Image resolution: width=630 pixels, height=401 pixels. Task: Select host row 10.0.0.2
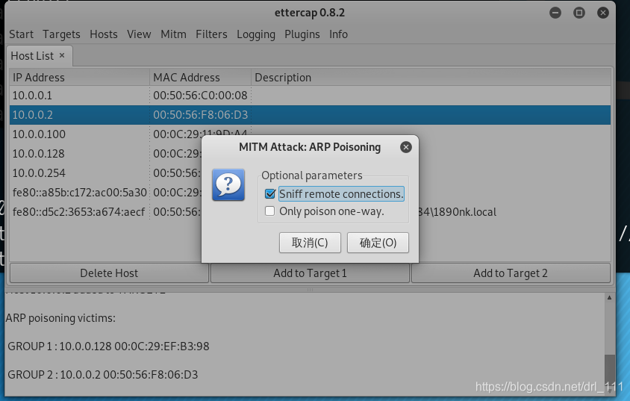click(x=310, y=115)
